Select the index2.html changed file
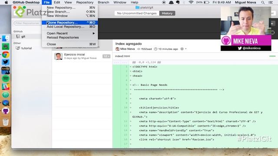 195,56
